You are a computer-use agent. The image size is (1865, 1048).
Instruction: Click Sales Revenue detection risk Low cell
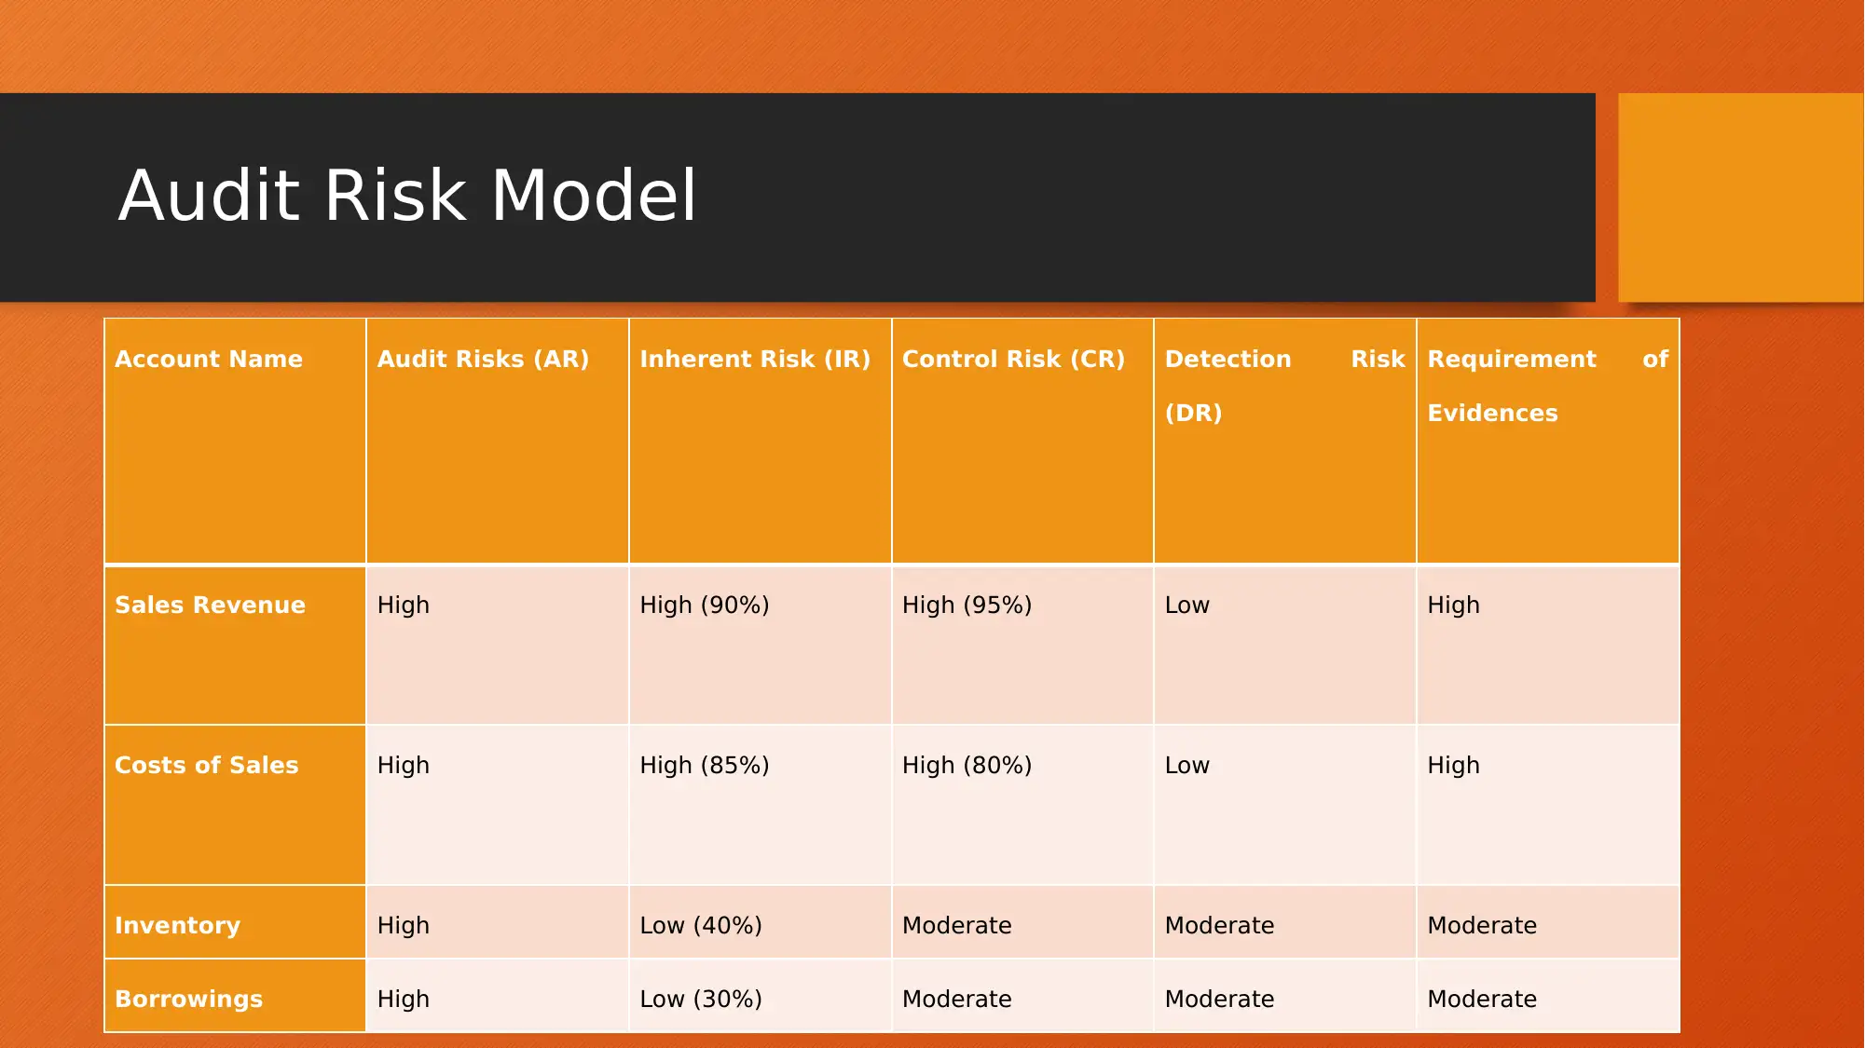(1285, 645)
